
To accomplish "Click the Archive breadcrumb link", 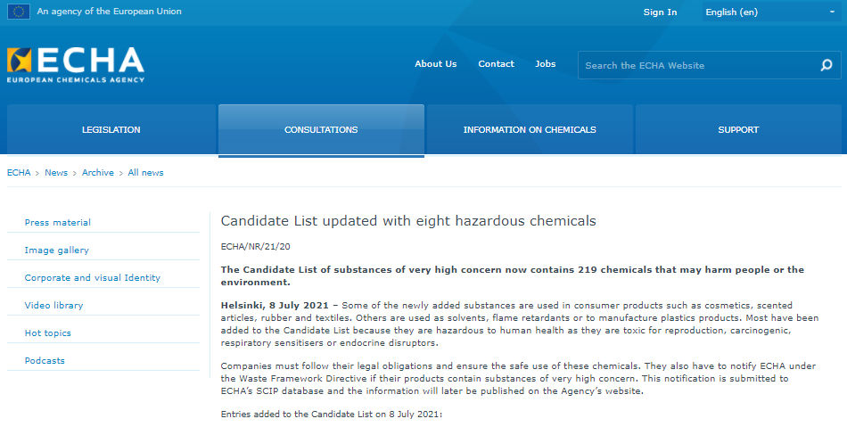I will [x=98, y=173].
